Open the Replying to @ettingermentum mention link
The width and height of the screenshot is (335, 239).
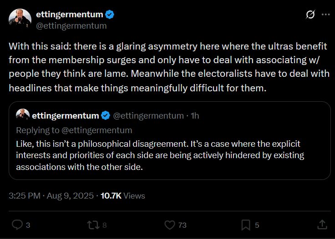[97, 130]
